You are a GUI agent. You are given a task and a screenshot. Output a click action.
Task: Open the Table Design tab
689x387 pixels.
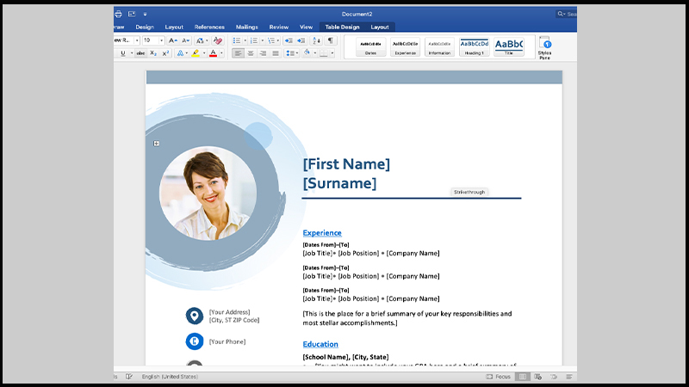(x=341, y=27)
